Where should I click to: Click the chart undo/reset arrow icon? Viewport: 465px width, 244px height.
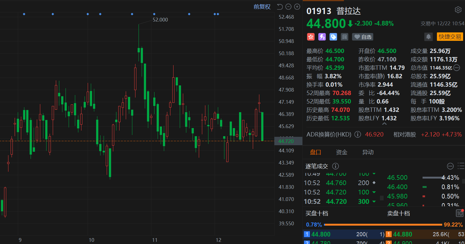(x=280, y=7)
